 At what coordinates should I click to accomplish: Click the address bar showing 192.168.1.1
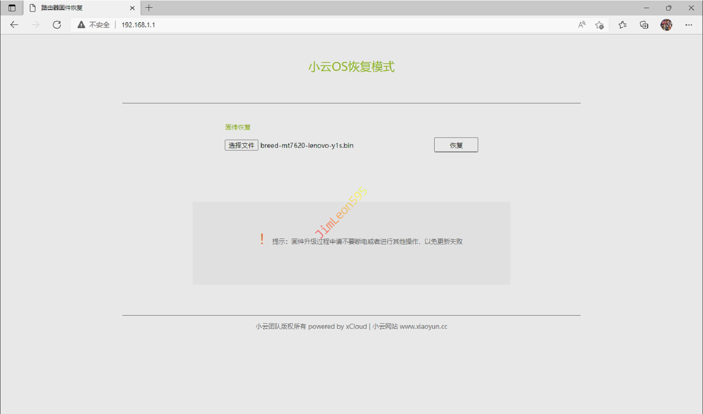(x=317, y=25)
